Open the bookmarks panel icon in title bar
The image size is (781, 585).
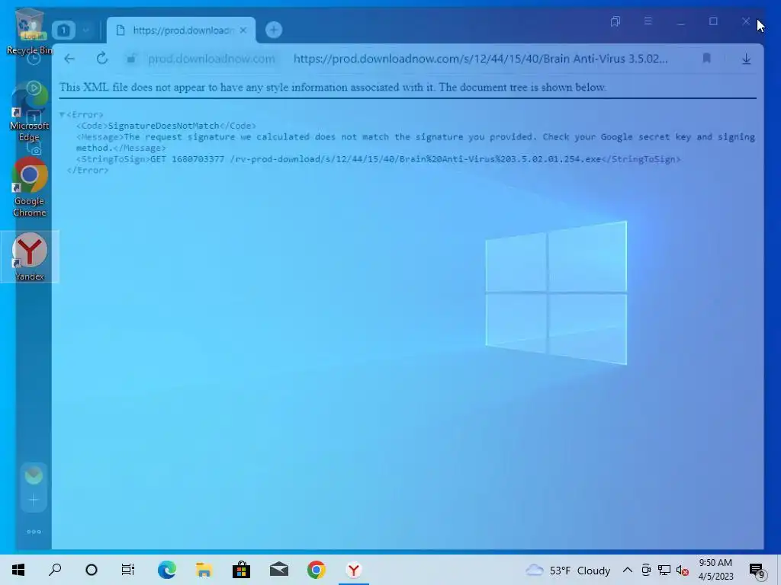point(615,21)
